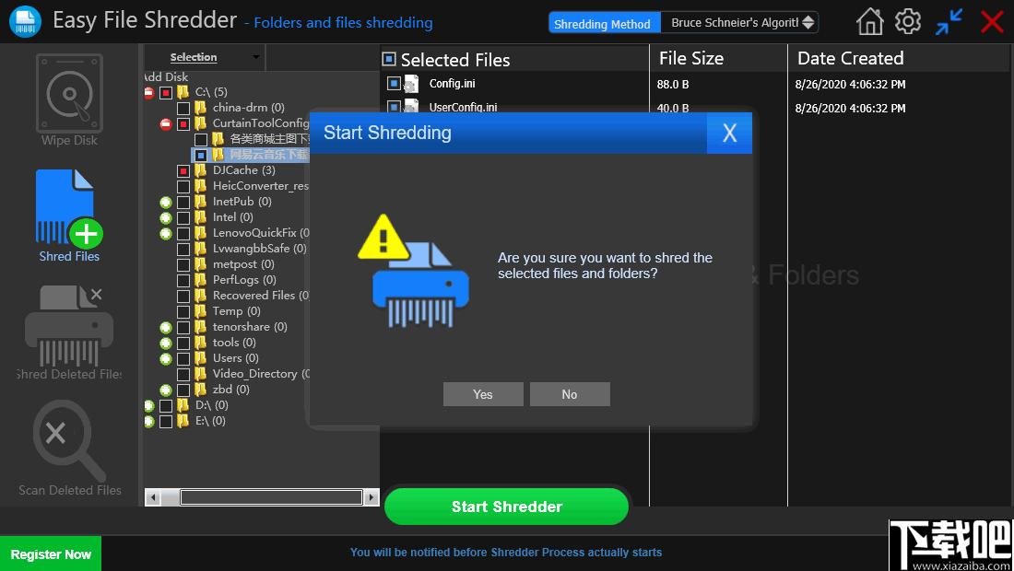1014x571 pixels.
Task: Toggle the C:\ drive checkbox
Action: pyautogui.click(x=166, y=92)
